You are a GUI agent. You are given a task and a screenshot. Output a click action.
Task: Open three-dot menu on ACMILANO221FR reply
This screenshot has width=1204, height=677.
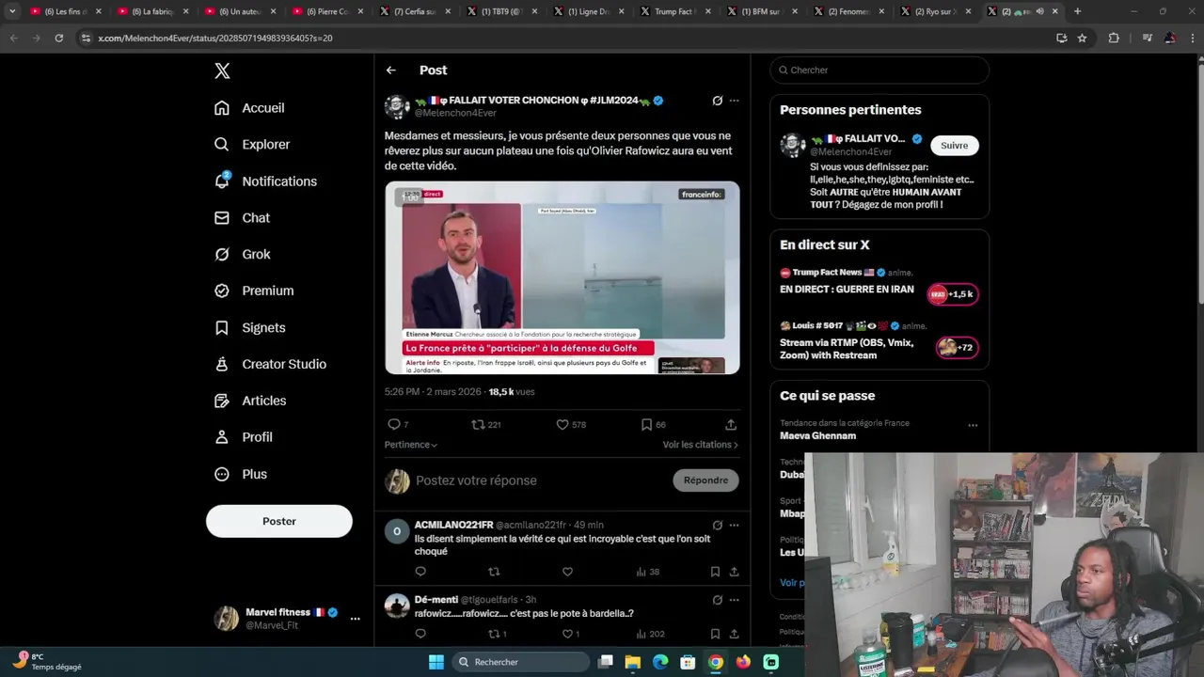pos(734,526)
